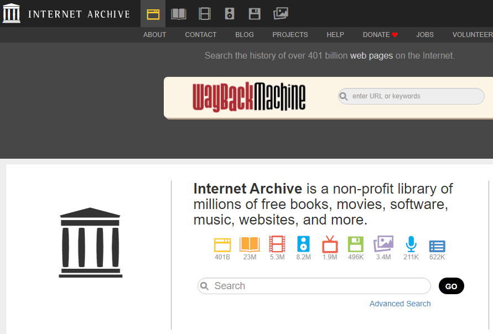Follow the 'web pages' link in tagline
The image size is (493, 334).
pyautogui.click(x=371, y=56)
